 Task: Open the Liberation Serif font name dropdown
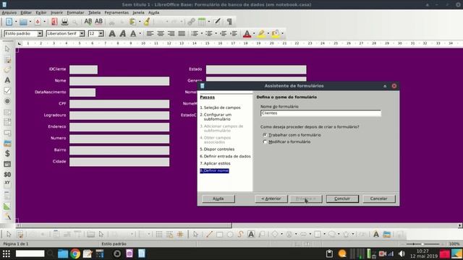(82, 34)
